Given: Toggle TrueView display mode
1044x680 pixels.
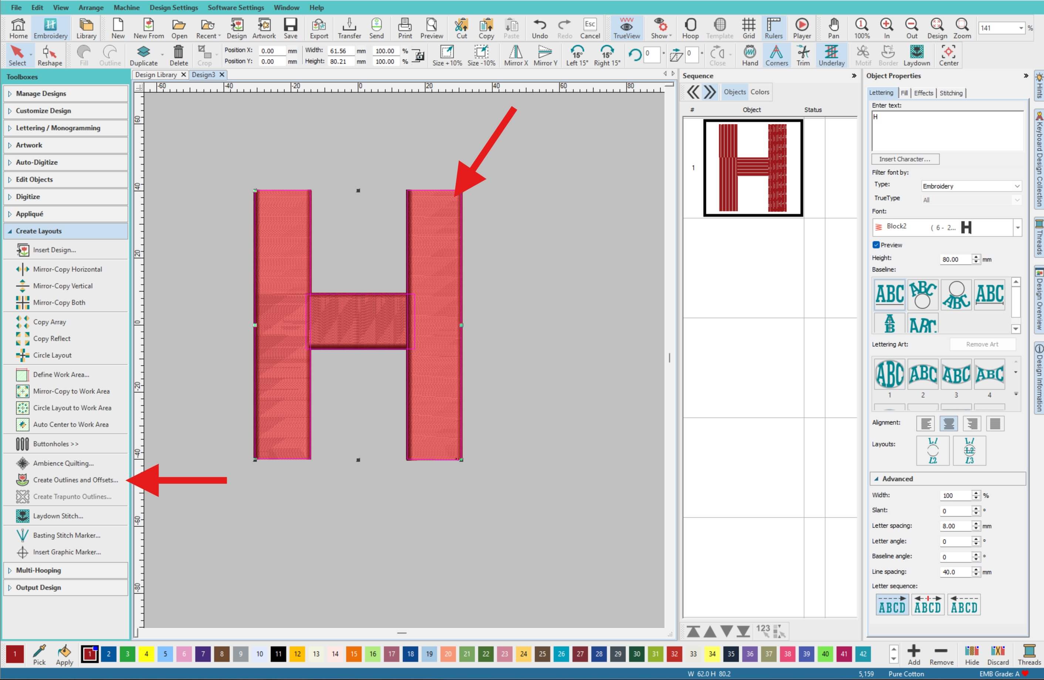Looking at the screenshot, I should pyautogui.click(x=626, y=28).
